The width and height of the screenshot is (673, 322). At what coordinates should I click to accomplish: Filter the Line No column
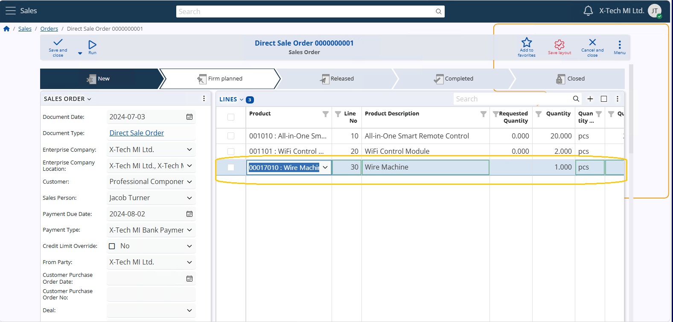338,114
